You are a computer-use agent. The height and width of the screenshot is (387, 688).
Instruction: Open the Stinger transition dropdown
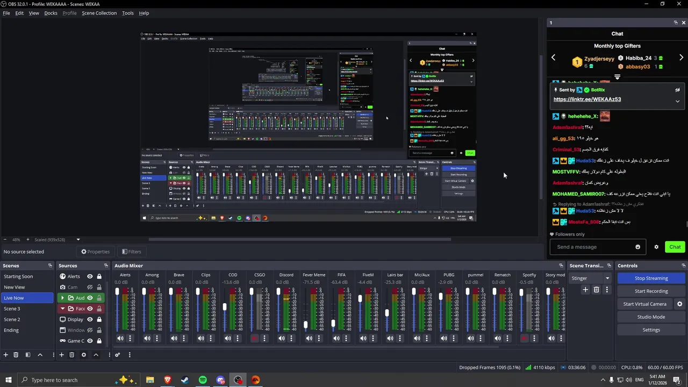click(590, 278)
